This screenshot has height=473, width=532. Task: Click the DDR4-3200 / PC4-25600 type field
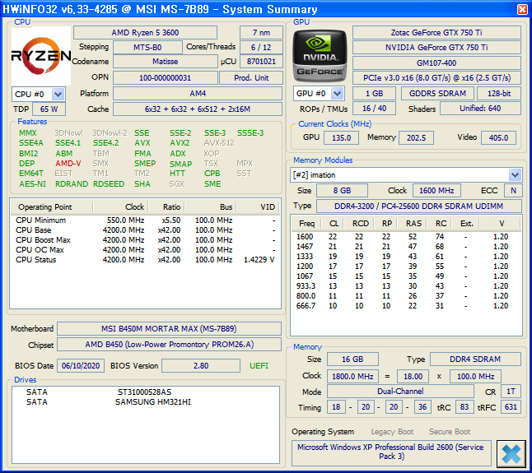pos(419,206)
